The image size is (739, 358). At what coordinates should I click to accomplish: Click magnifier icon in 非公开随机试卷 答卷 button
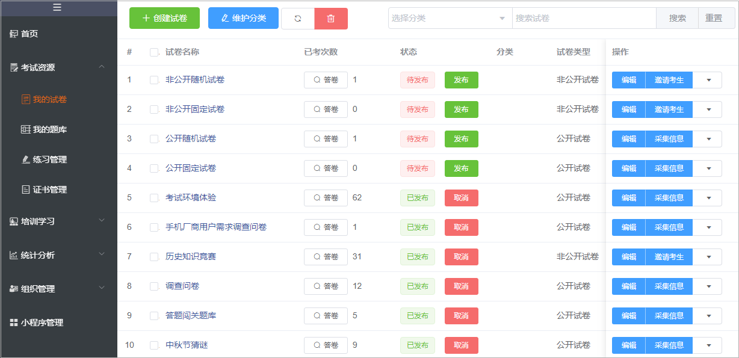click(317, 80)
